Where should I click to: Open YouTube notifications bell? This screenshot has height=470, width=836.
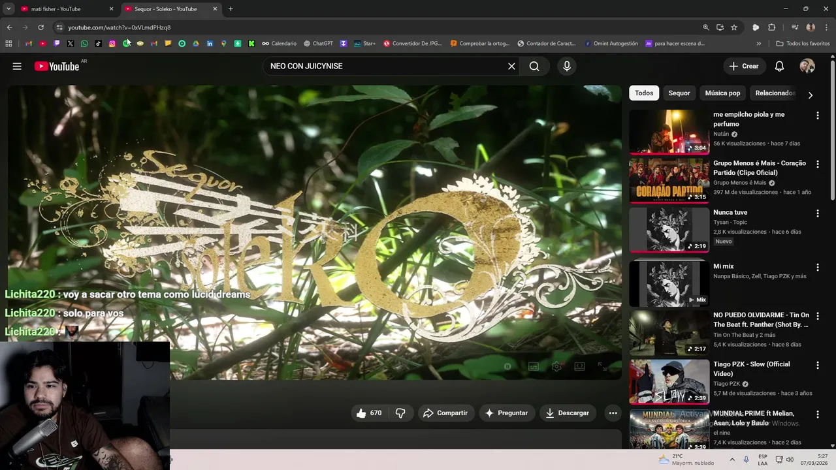click(779, 66)
